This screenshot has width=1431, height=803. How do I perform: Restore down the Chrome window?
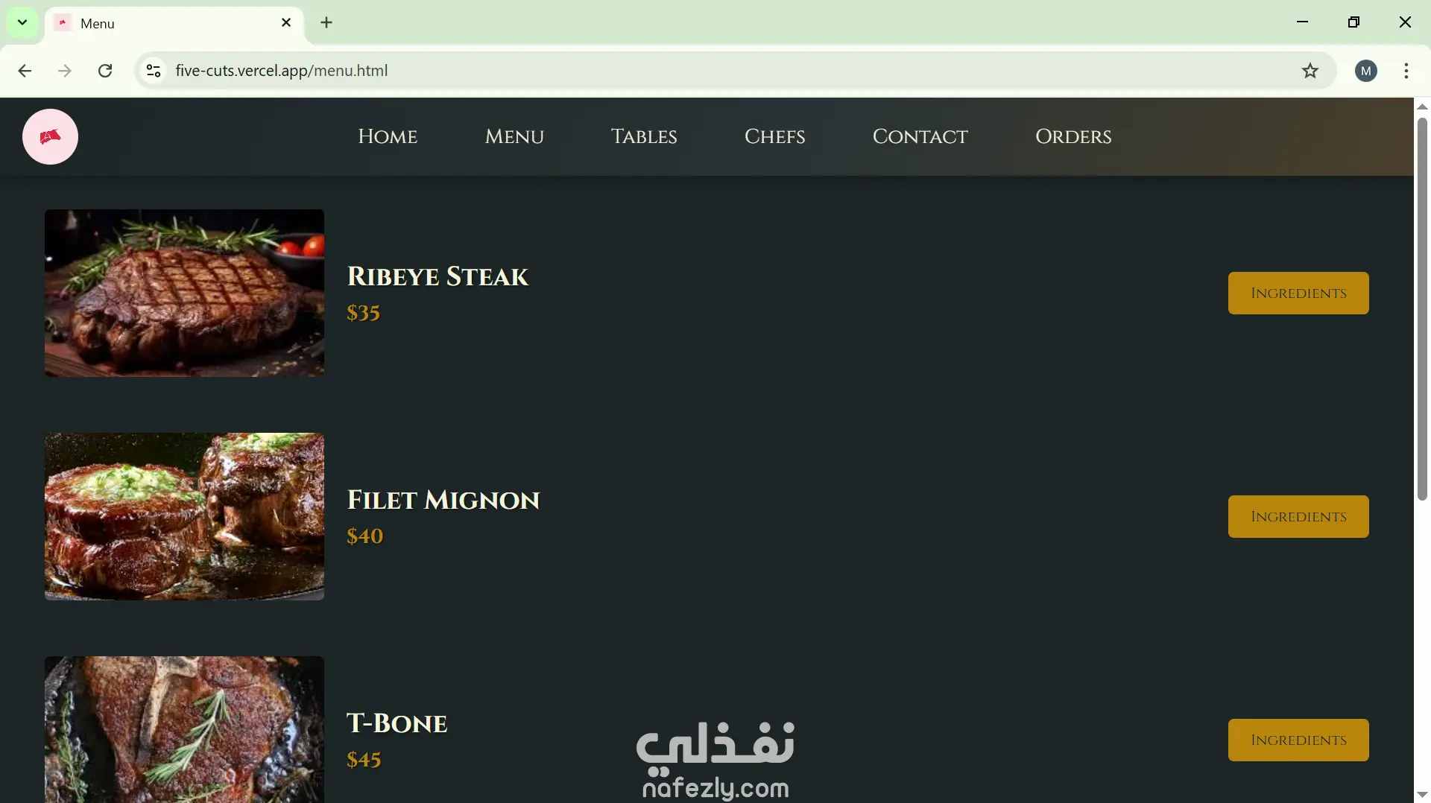(1354, 22)
